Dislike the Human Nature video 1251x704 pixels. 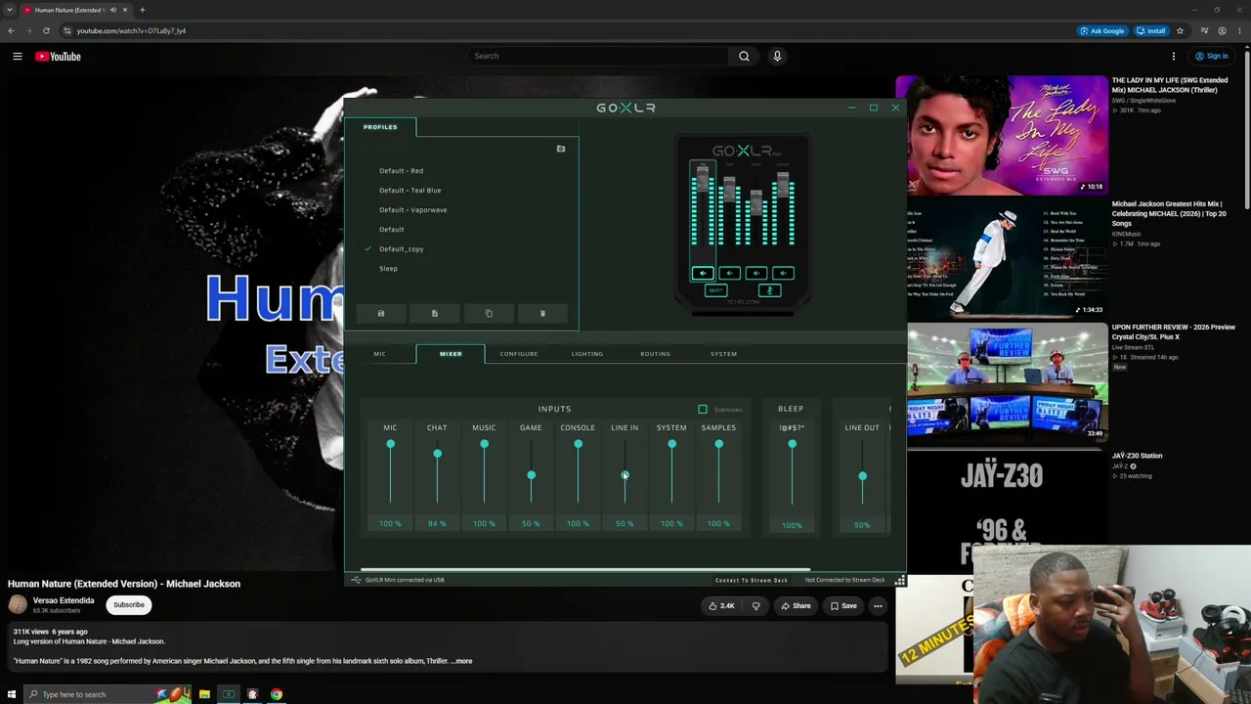click(755, 606)
